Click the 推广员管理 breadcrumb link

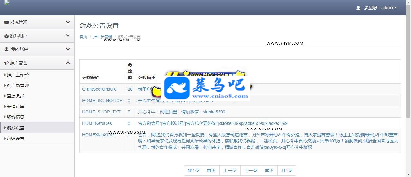pos(103,37)
